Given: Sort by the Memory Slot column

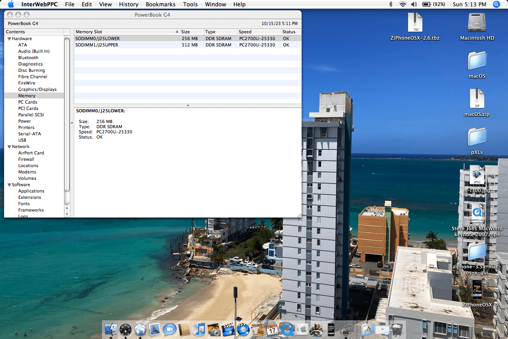Looking at the screenshot, I should pyautogui.click(x=127, y=32).
